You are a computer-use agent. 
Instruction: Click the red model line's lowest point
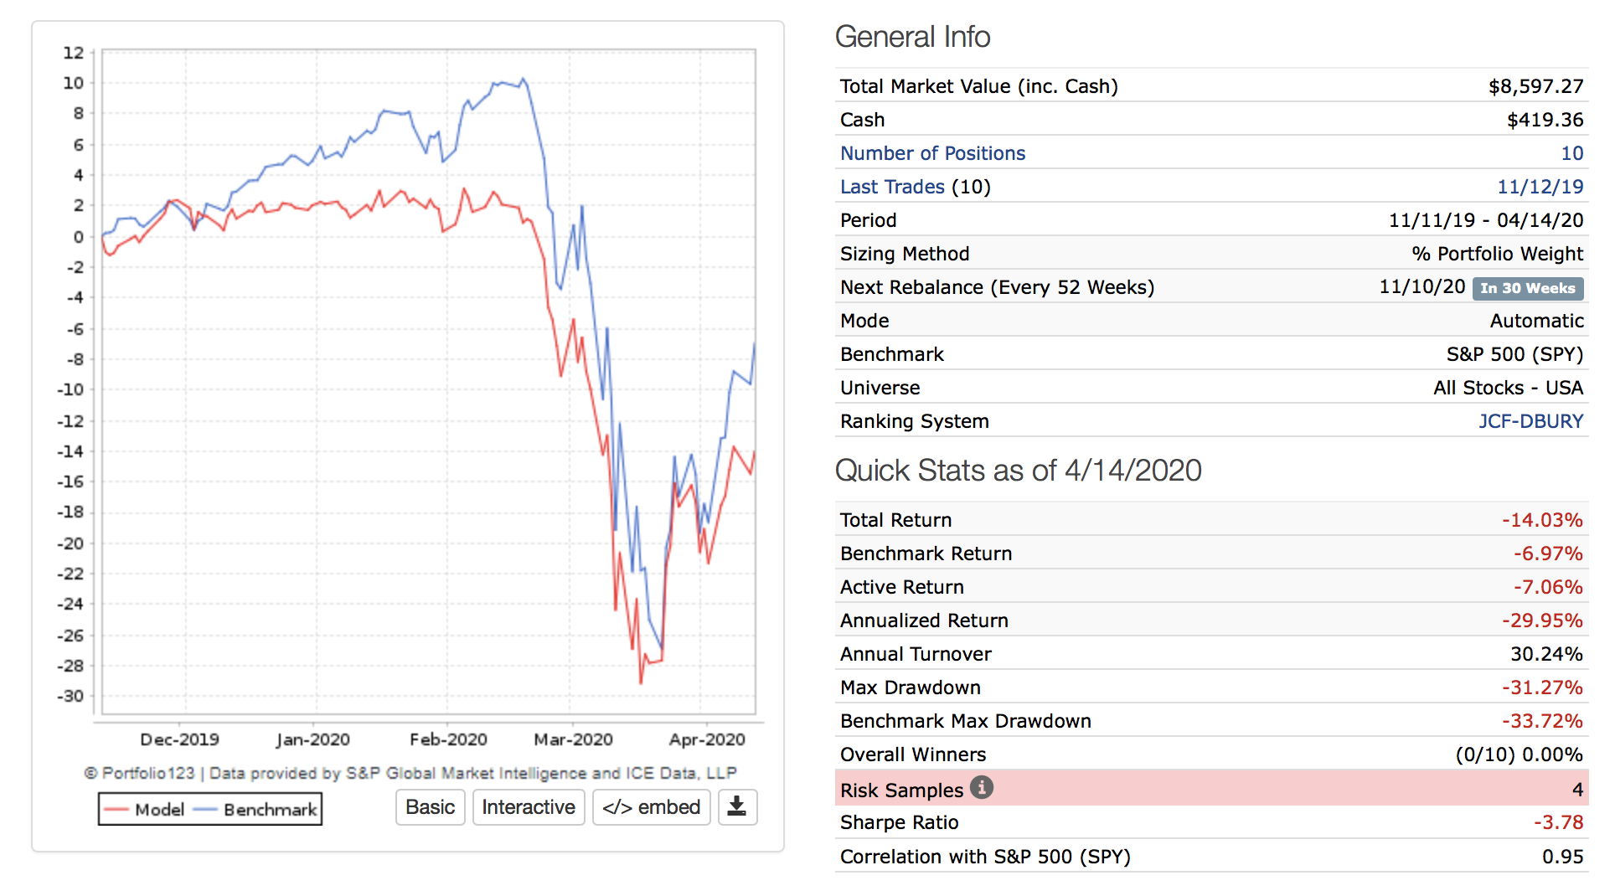click(x=641, y=682)
